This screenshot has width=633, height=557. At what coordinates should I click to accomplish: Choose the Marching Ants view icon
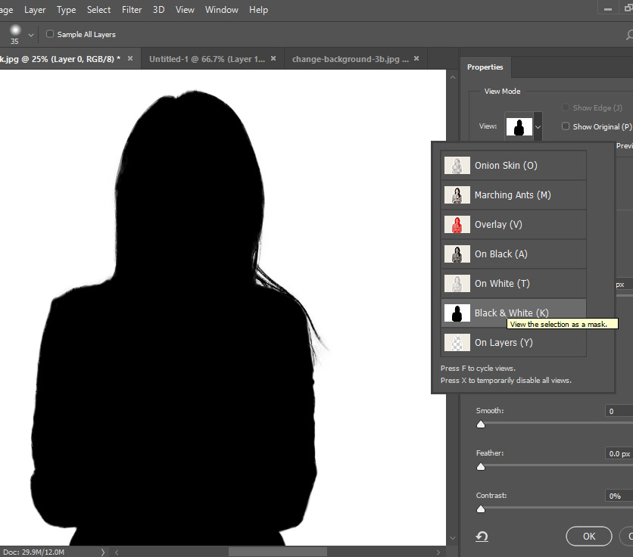point(457,195)
